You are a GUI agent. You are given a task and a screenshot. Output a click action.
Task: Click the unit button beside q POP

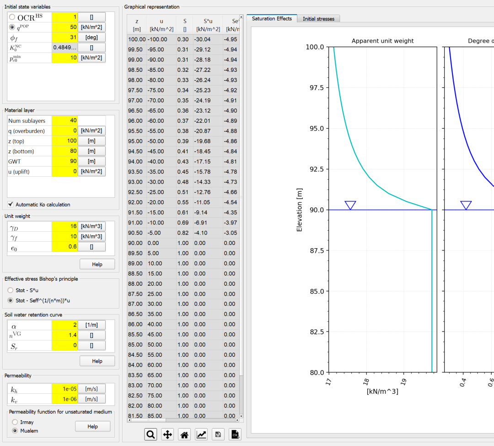[91, 27]
